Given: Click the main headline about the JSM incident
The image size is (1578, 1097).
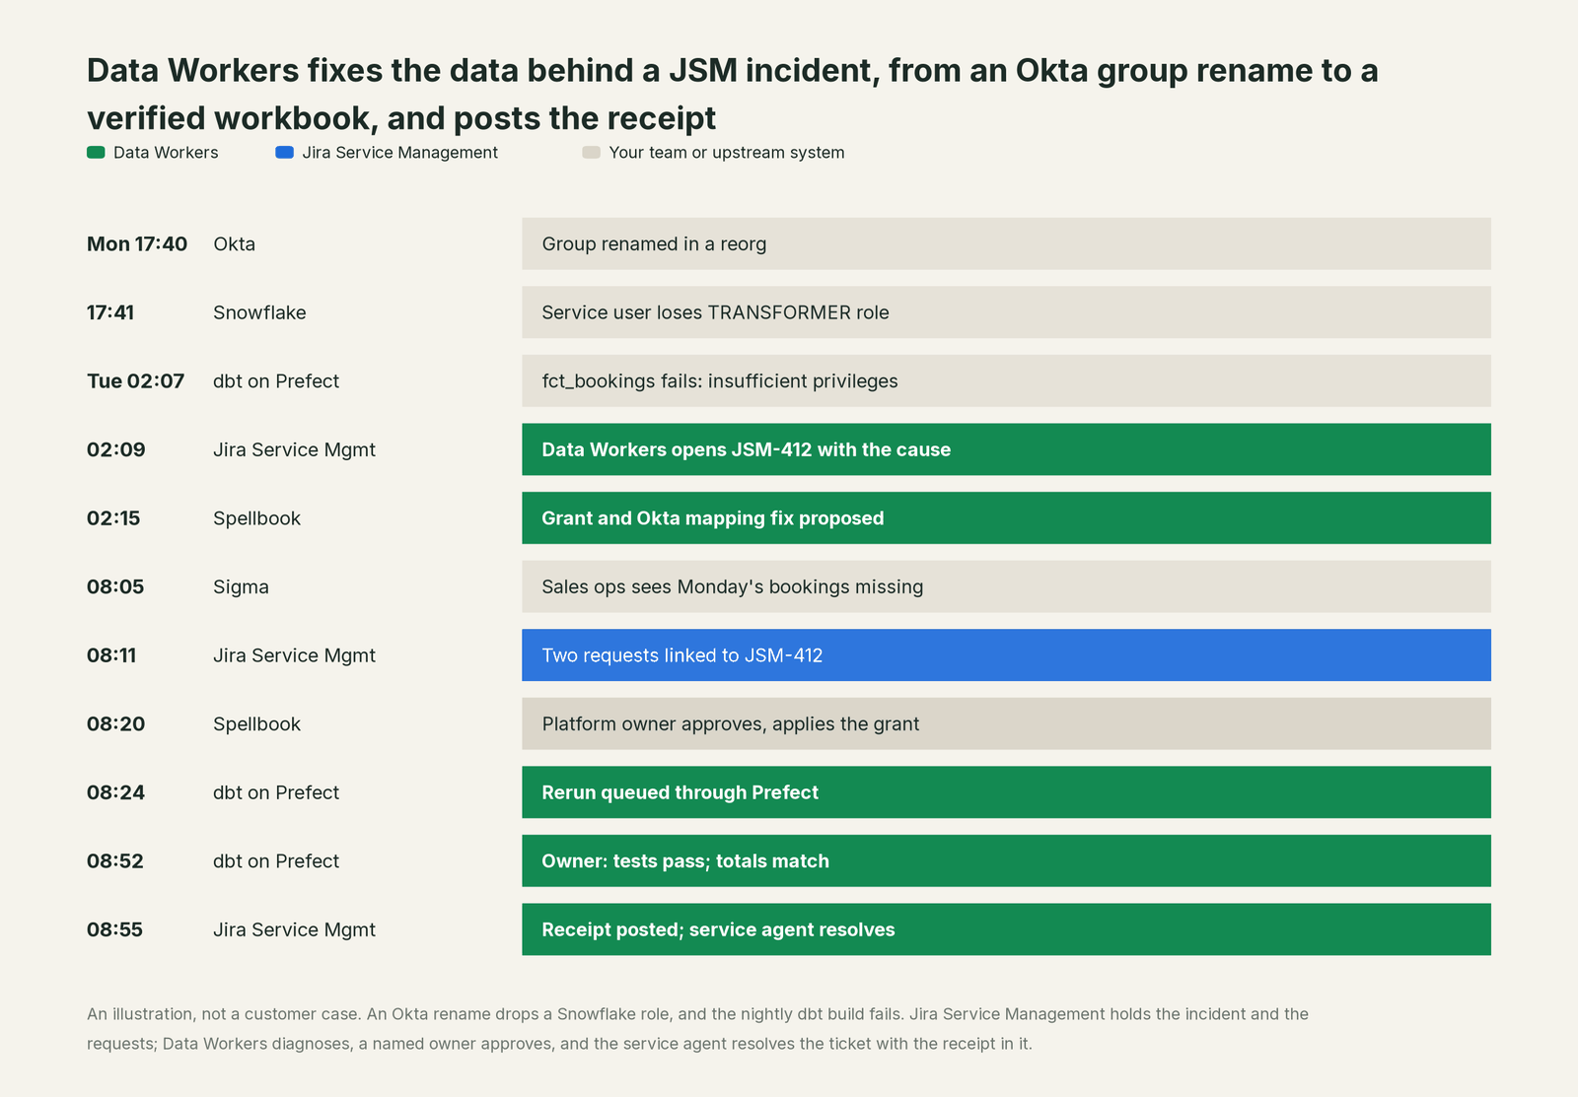Looking at the screenshot, I should (733, 95).
